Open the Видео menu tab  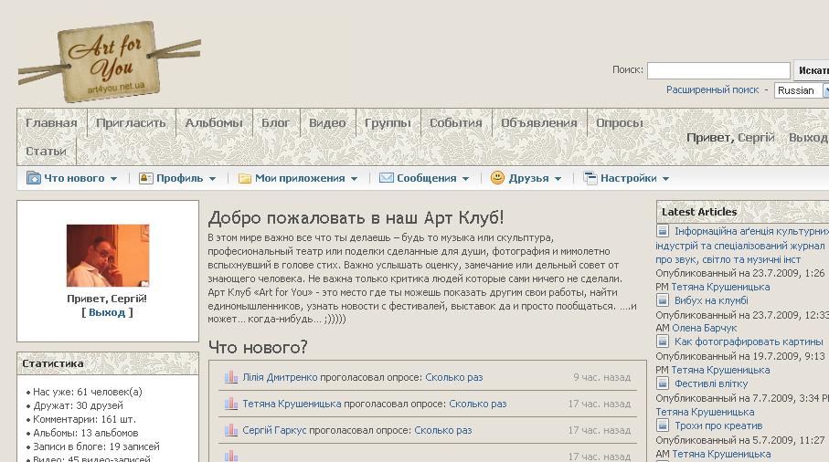coord(327,123)
